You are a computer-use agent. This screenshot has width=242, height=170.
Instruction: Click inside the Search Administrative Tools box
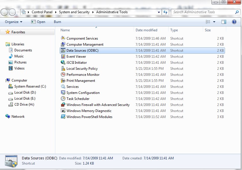pos(202,12)
